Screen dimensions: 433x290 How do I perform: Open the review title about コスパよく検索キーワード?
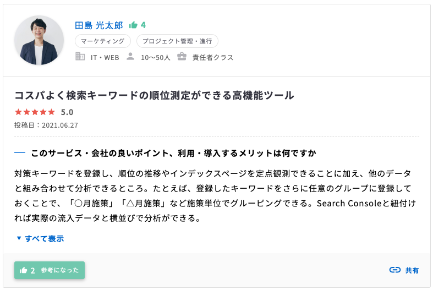154,96
